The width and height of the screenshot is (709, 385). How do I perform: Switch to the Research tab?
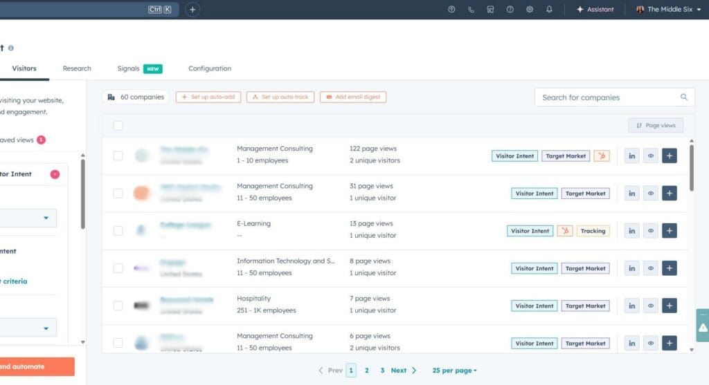click(x=77, y=68)
